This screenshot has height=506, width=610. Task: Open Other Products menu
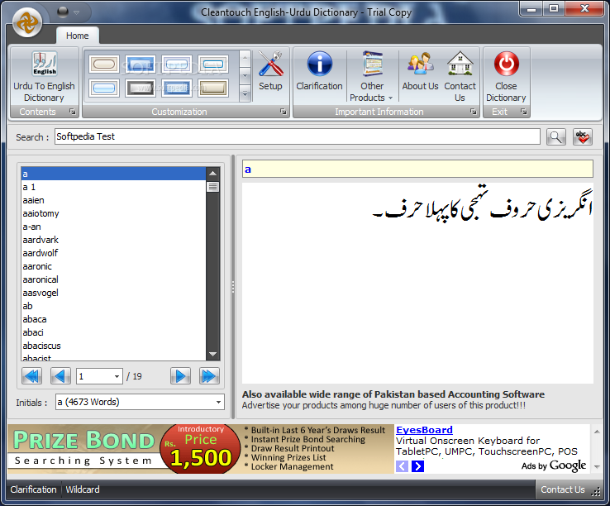point(371,77)
